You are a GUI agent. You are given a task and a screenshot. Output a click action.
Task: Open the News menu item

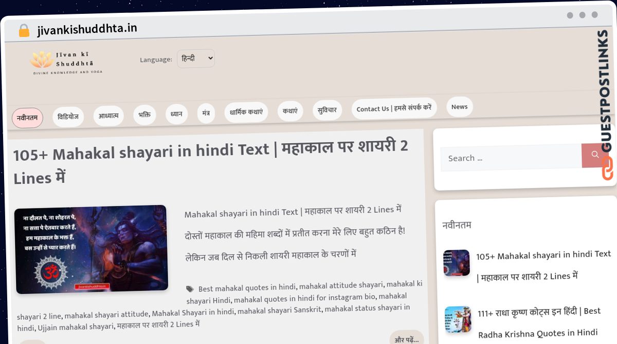click(x=459, y=106)
